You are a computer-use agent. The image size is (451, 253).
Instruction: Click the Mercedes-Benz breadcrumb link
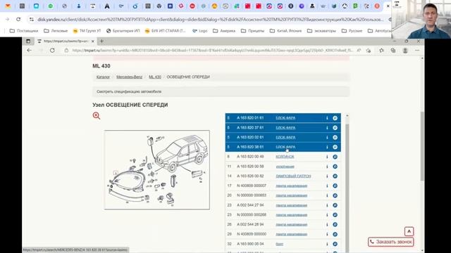129,77
